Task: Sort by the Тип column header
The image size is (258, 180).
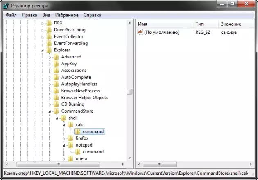Action: click(x=206, y=24)
